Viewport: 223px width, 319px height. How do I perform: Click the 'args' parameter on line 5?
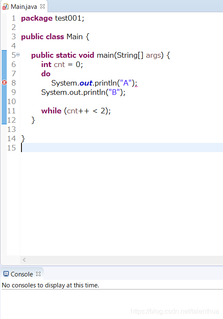153,55
